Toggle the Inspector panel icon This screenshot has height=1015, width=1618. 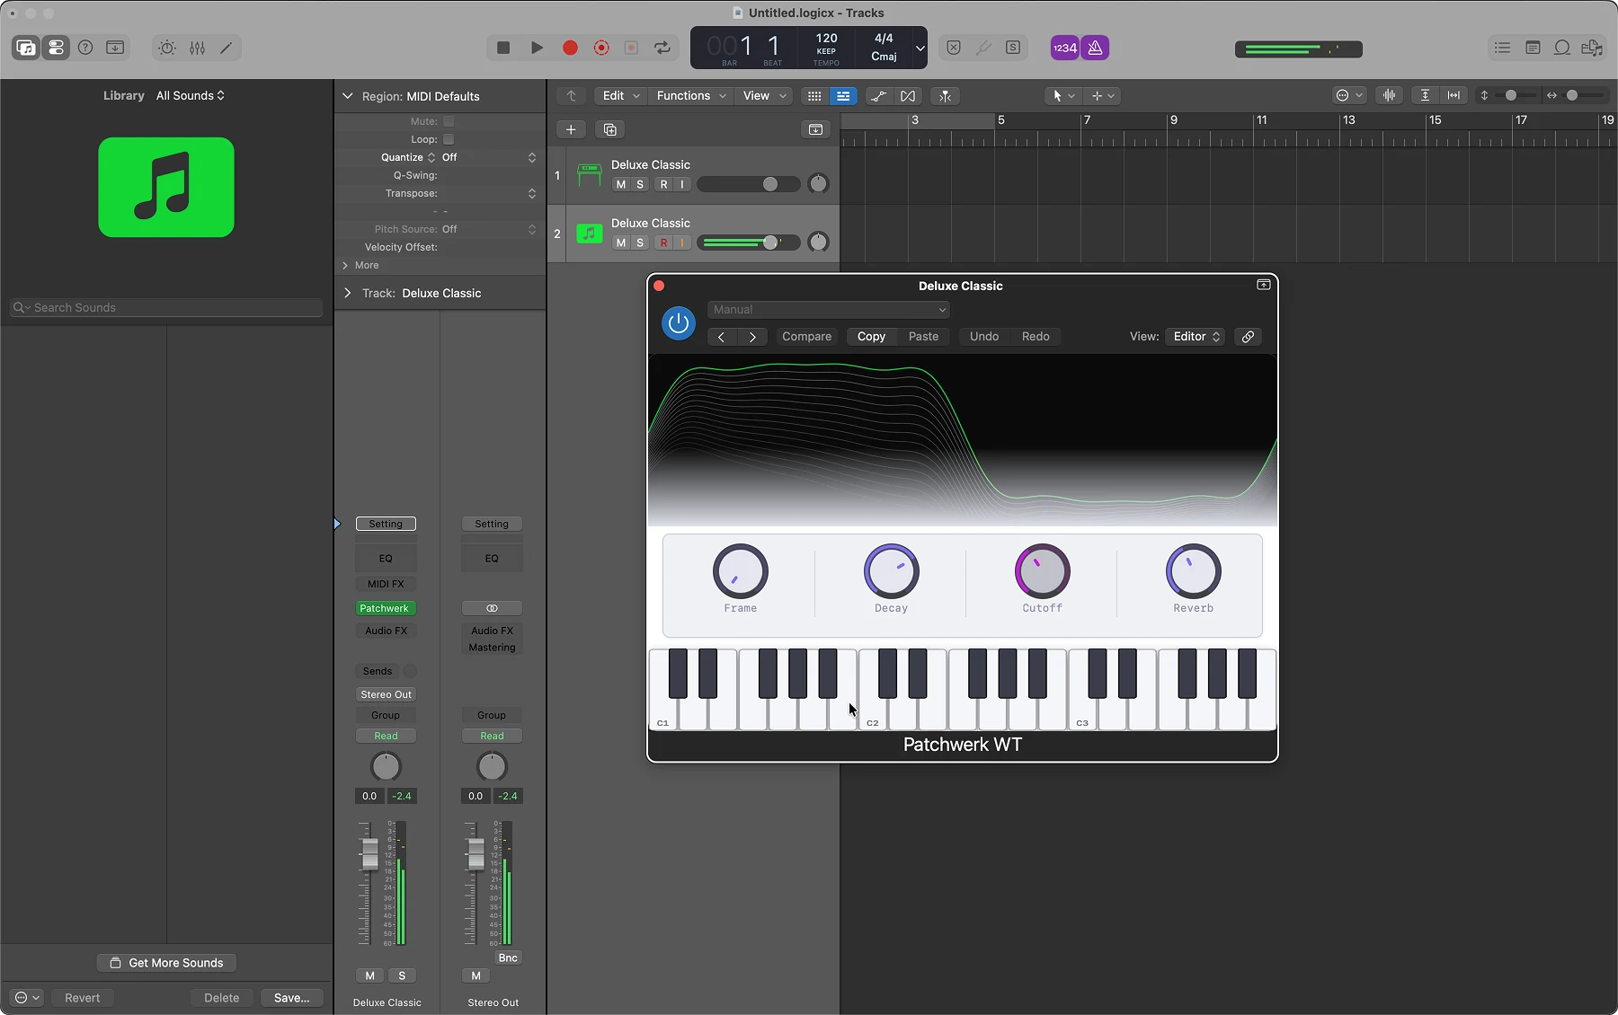[x=56, y=48]
